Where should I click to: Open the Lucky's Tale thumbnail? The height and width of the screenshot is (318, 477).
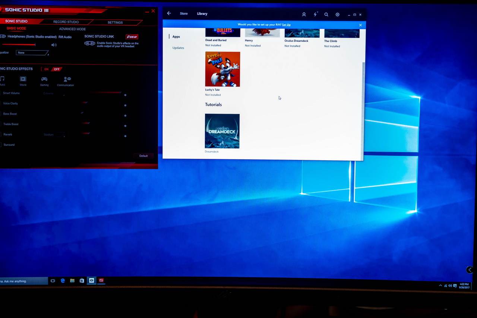[x=222, y=69]
